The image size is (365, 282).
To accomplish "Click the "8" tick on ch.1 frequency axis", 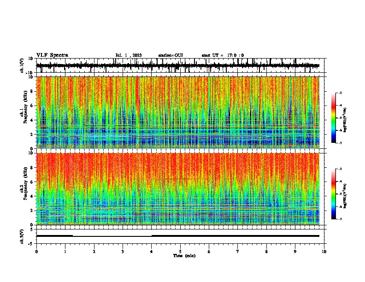I will [32, 91].
